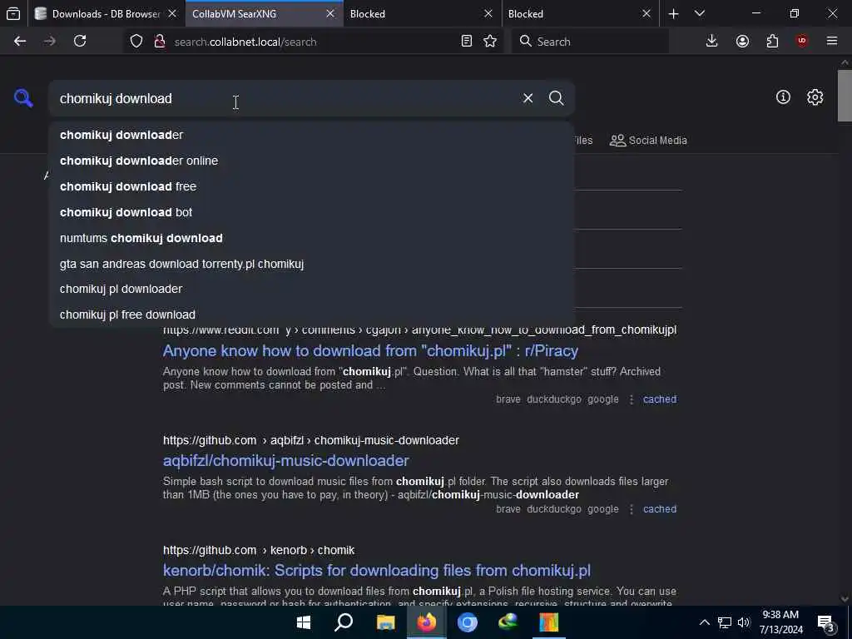Switch to the Social Media category
Image resolution: width=852 pixels, height=639 pixels.
(x=648, y=140)
